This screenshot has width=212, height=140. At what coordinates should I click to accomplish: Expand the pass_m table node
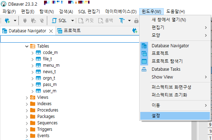pyautogui.click(x=32, y=85)
